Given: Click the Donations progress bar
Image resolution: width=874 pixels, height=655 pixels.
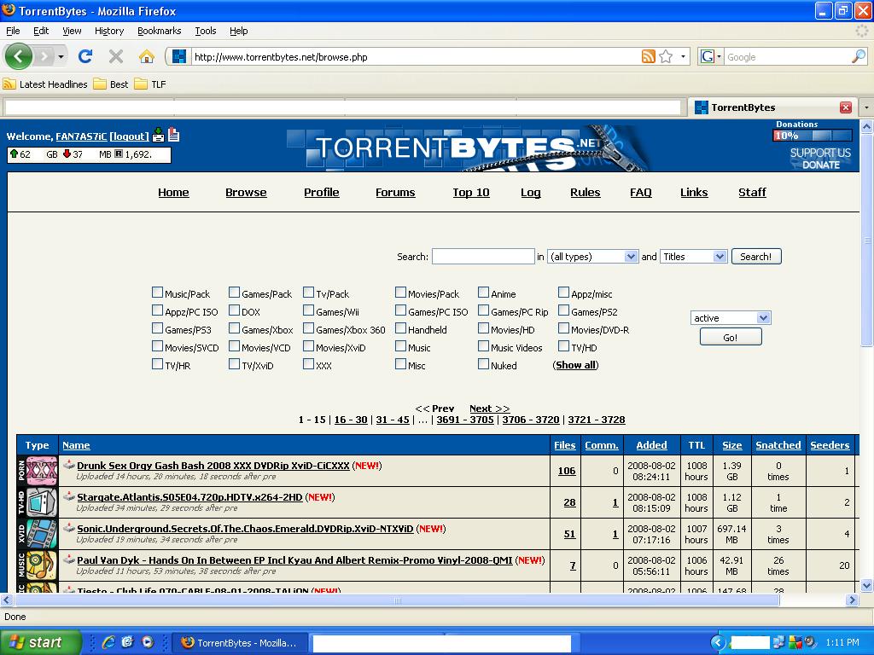Looking at the screenshot, I should point(813,136).
